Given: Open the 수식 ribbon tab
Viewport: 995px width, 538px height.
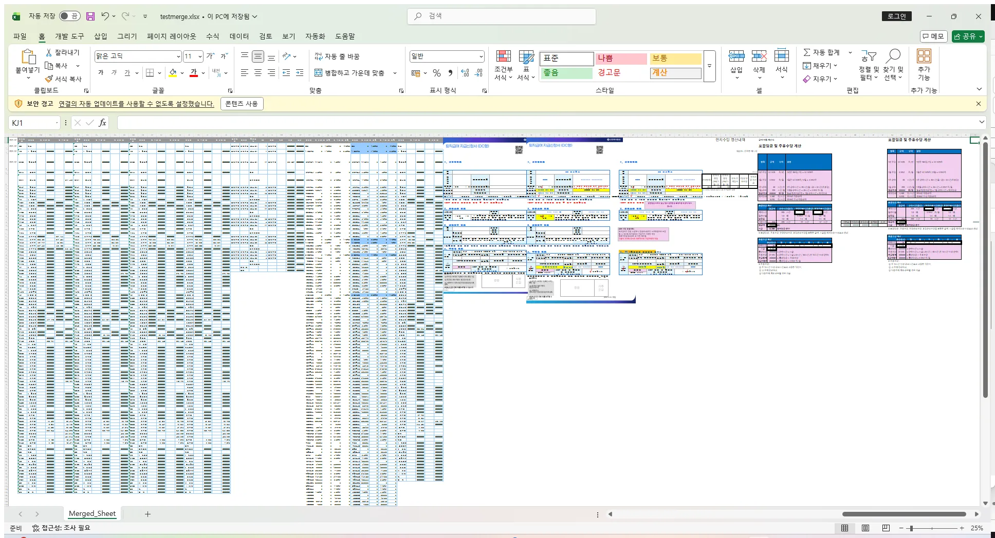Looking at the screenshot, I should (212, 36).
